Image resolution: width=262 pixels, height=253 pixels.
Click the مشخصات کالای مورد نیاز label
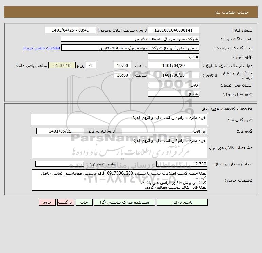[231, 148]
